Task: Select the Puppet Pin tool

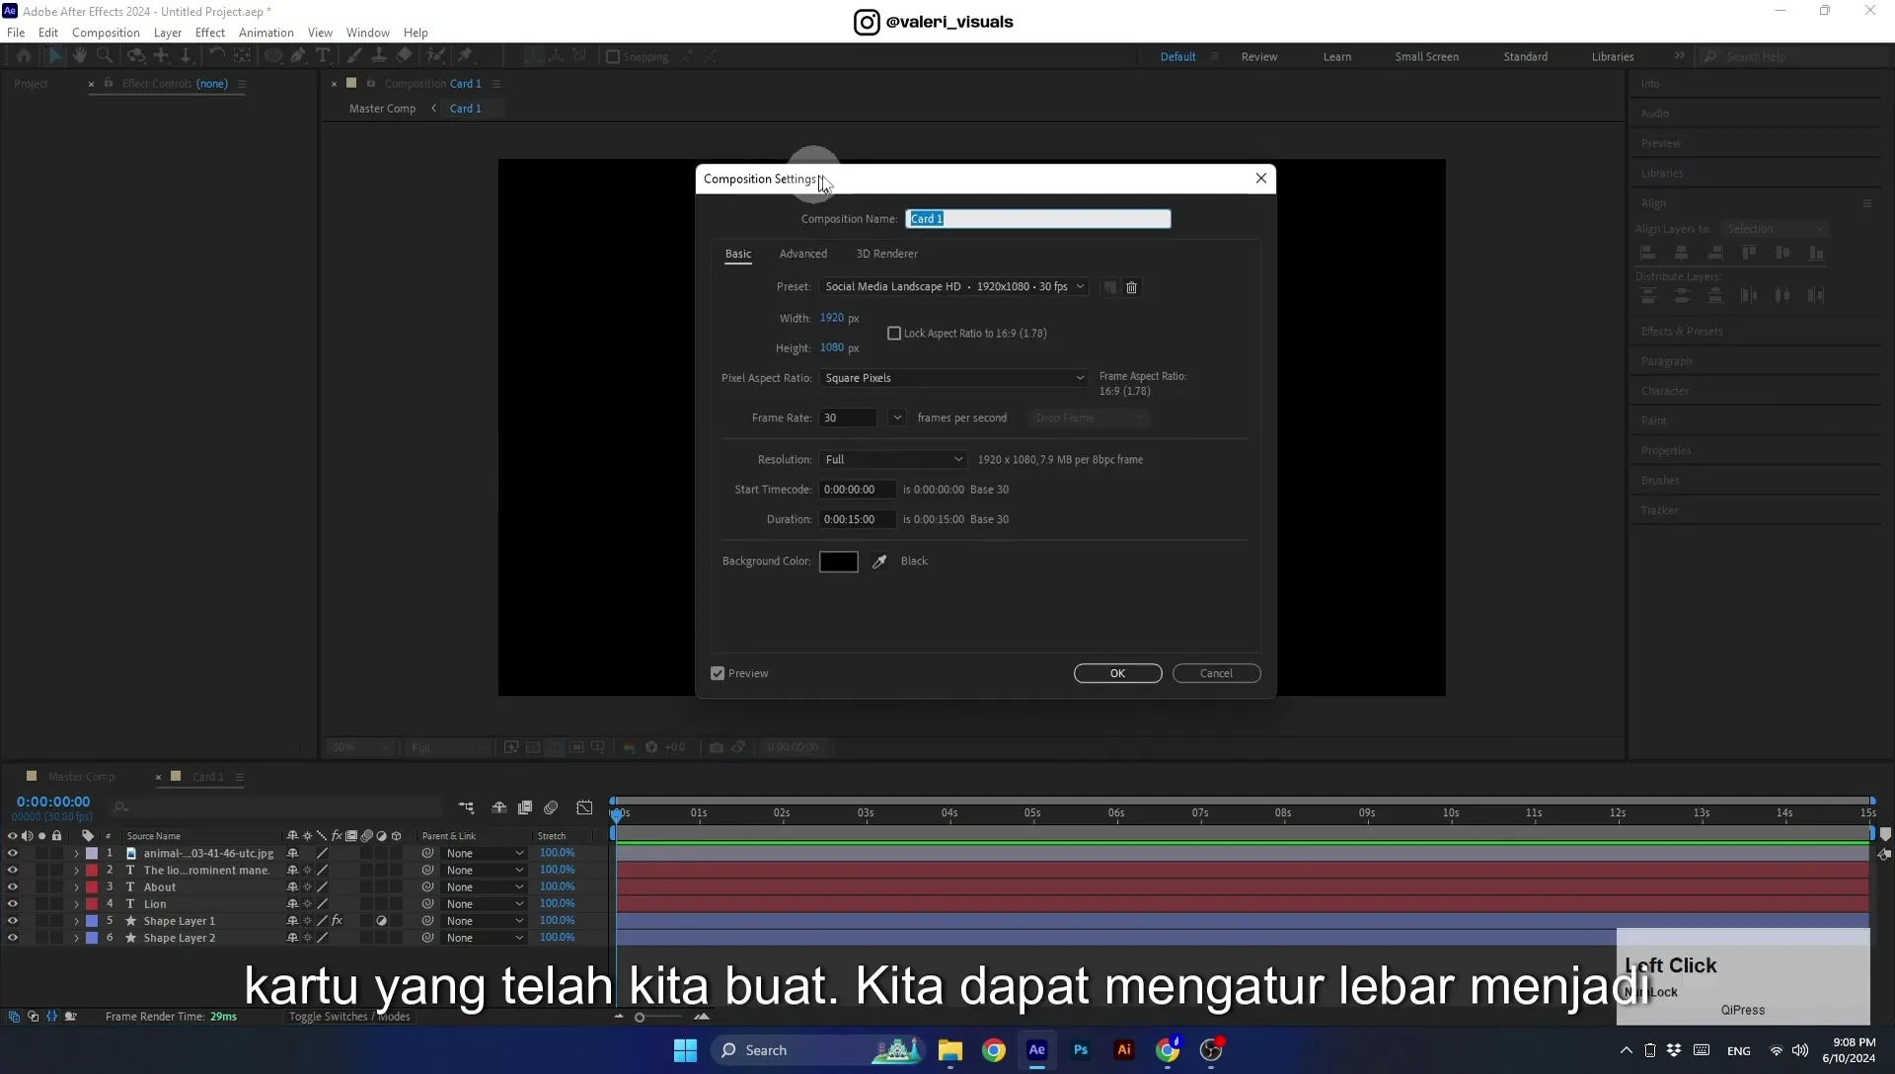Action: [x=466, y=56]
